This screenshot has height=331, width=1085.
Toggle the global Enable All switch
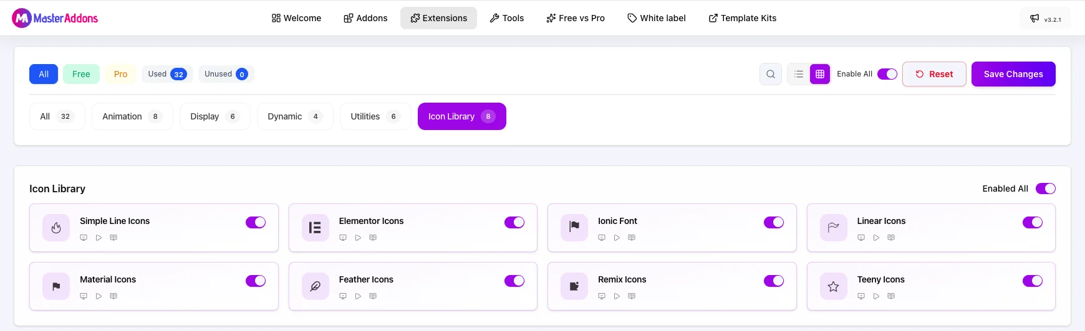tap(887, 74)
